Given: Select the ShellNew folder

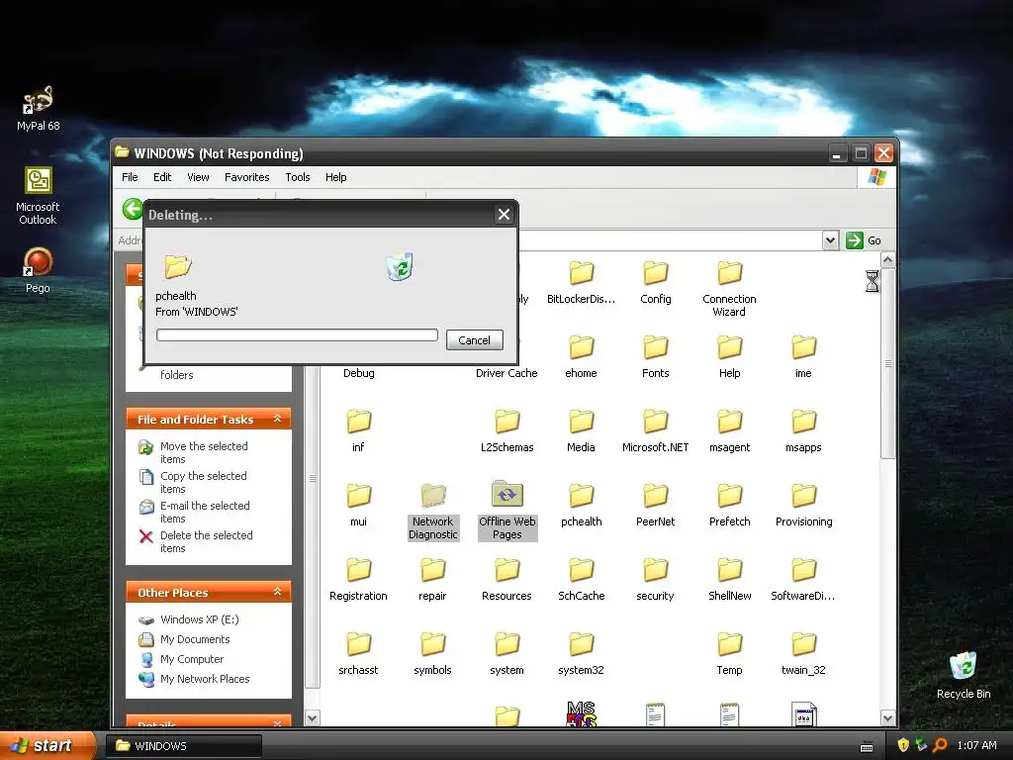Looking at the screenshot, I should tap(729, 580).
